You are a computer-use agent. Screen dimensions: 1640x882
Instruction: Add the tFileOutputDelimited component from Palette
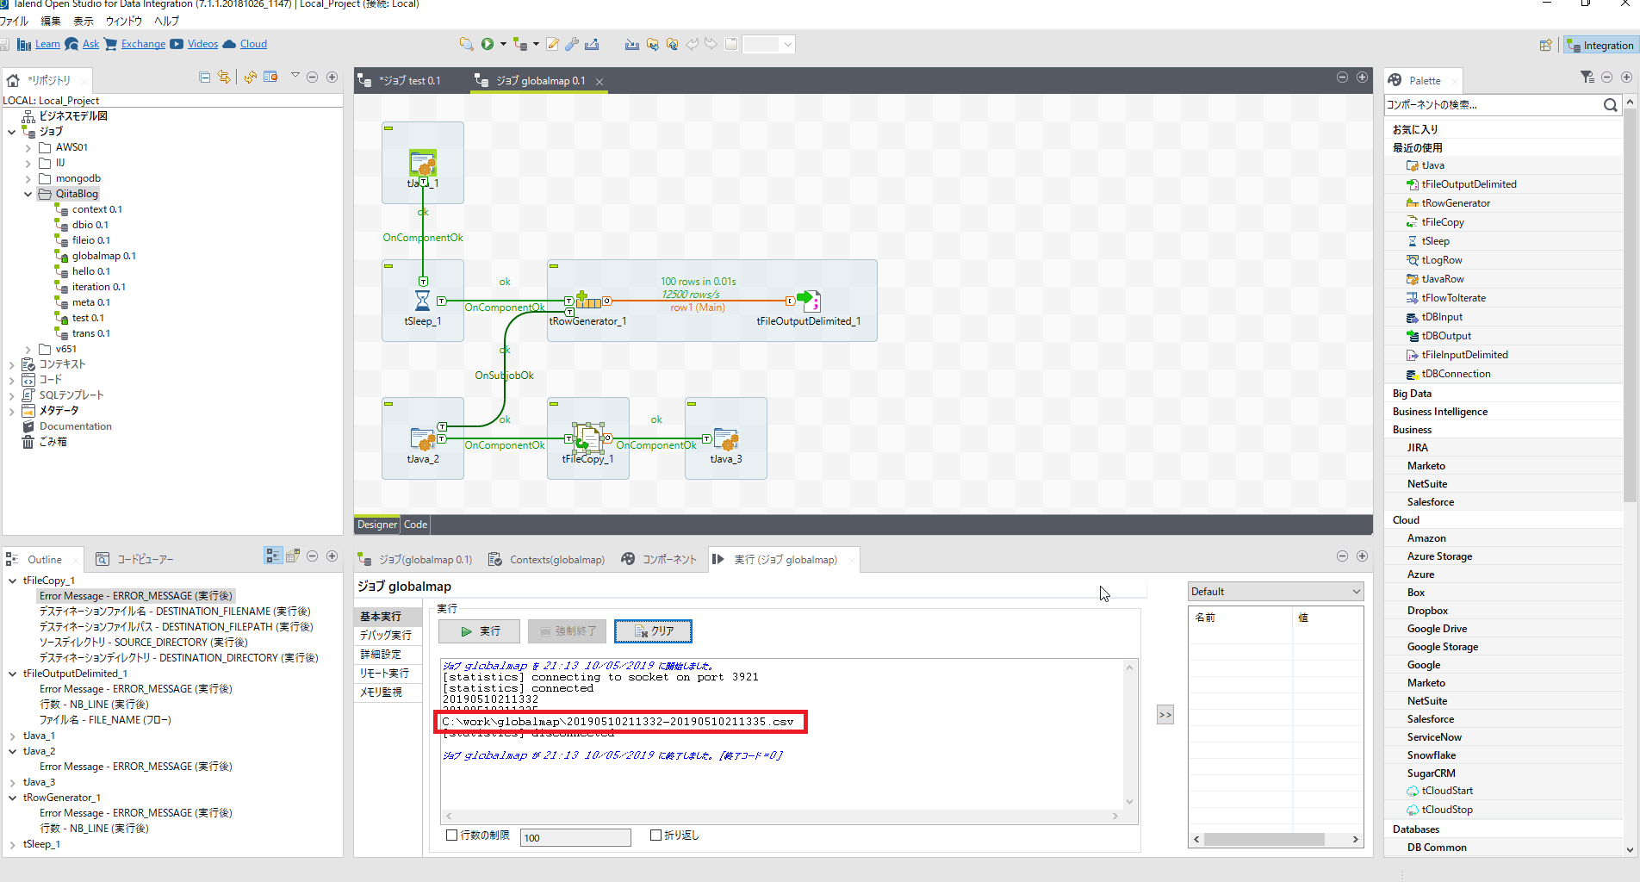tap(1468, 183)
